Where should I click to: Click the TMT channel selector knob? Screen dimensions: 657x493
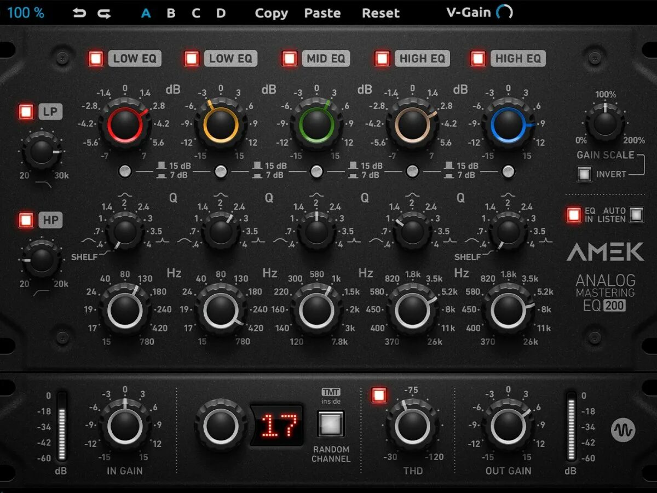[x=221, y=425]
